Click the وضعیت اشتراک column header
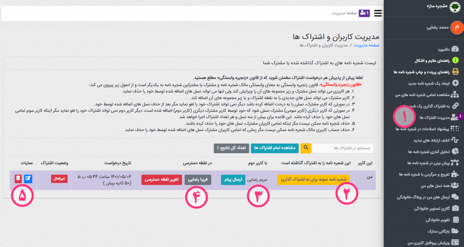Image resolution: width=464 pixels, height=247 pixels. 54,163
